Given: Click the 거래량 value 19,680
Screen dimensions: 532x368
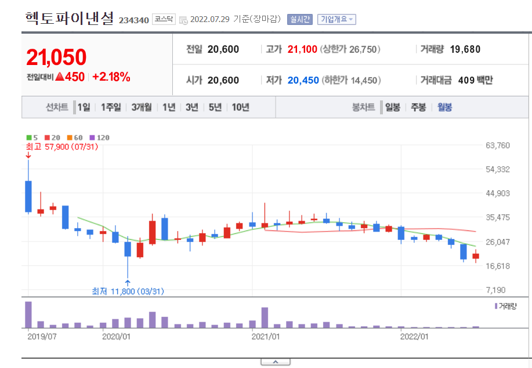Looking at the screenshot, I should [x=465, y=49].
